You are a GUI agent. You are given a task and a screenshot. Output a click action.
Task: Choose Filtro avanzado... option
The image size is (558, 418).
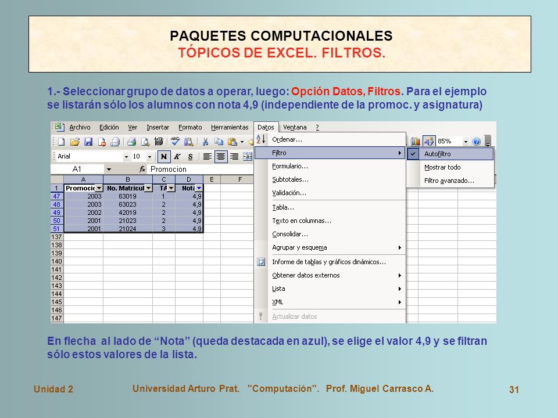(450, 181)
